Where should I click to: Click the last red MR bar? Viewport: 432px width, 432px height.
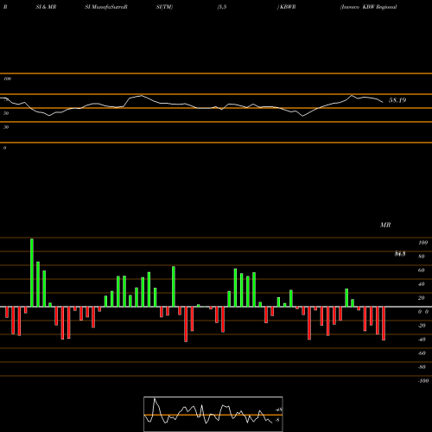click(x=384, y=323)
